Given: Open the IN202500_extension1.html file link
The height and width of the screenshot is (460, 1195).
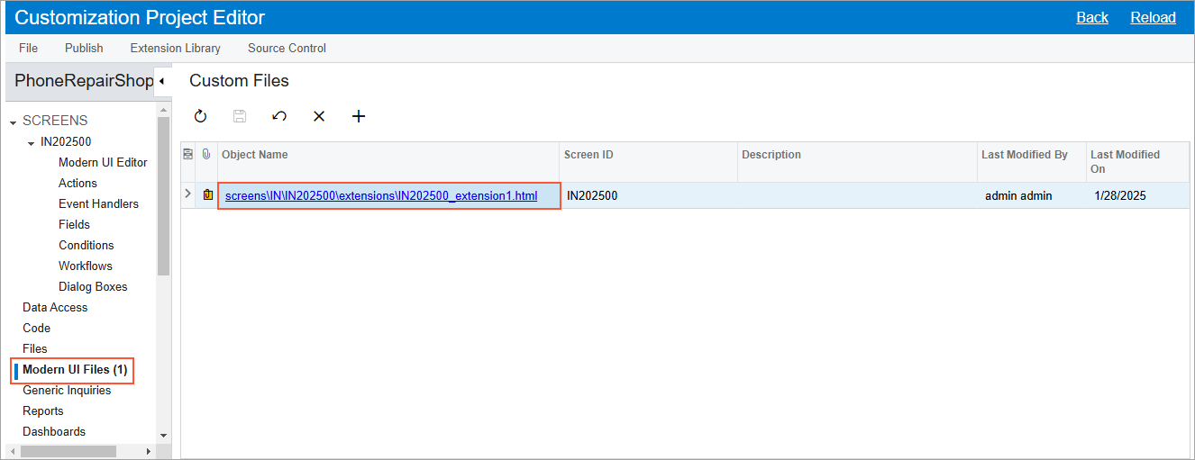Looking at the screenshot, I should click(x=380, y=195).
